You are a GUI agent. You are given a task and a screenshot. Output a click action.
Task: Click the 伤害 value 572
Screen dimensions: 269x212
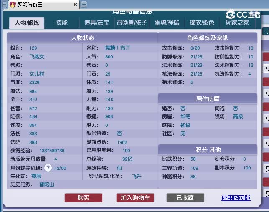[x=33, y=109]
